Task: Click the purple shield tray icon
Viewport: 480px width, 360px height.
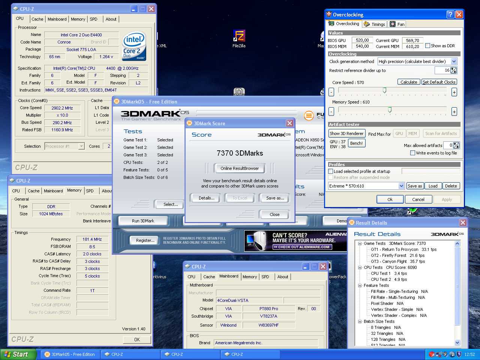Action: (459, 354)
